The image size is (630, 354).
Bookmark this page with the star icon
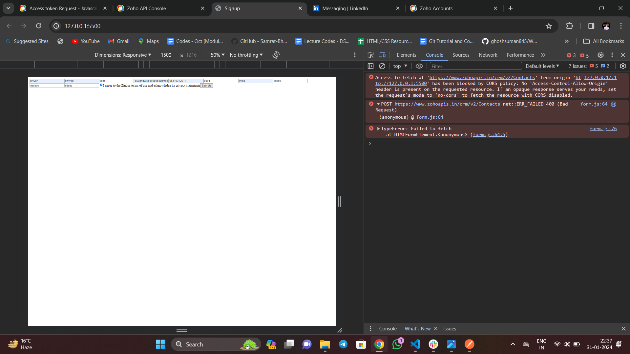[x=549, y=26]
